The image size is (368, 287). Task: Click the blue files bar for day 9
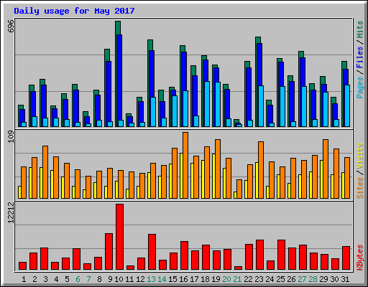tap(109, 91)
